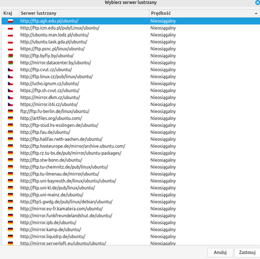Click Czech flag beside ftp.linux.cz
The image size is (260, 259).
click(10, 76)
